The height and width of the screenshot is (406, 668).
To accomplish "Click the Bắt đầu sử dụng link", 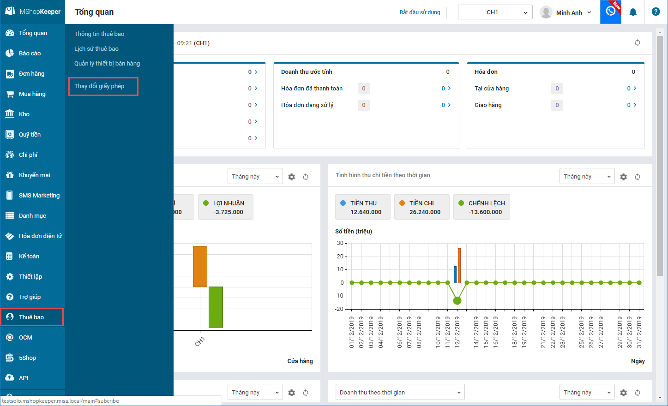I will [420, 12].
